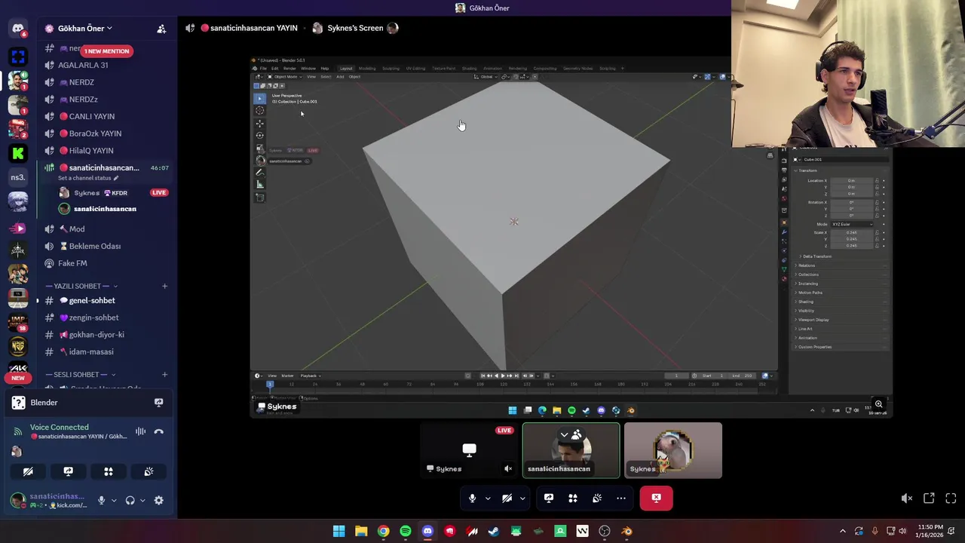Click 'Set a channel status' link
The width and height of the screenshot is (965, 543).
(88, 179)
